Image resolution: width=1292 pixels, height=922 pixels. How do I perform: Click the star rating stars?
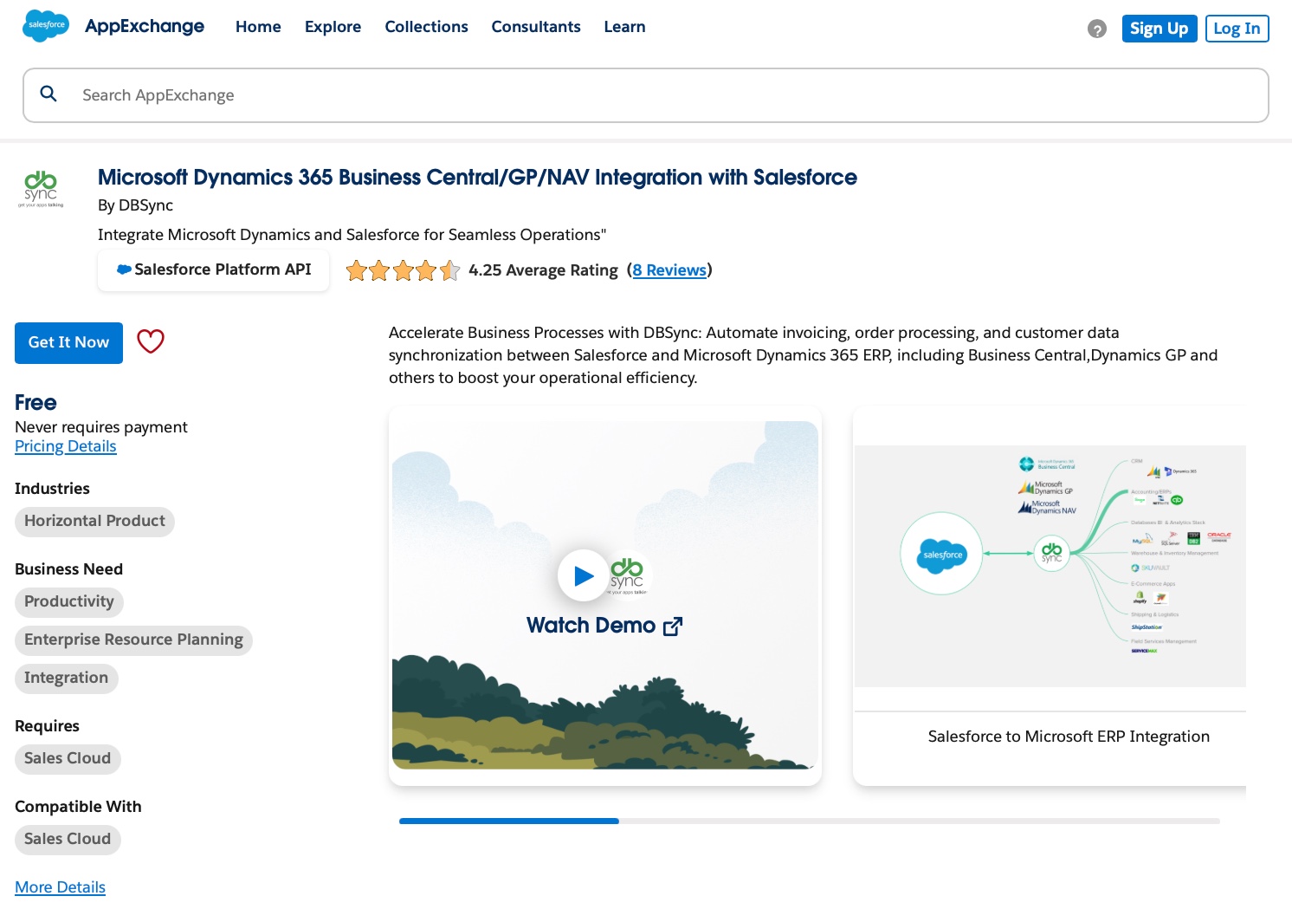[x=403, y=270]
